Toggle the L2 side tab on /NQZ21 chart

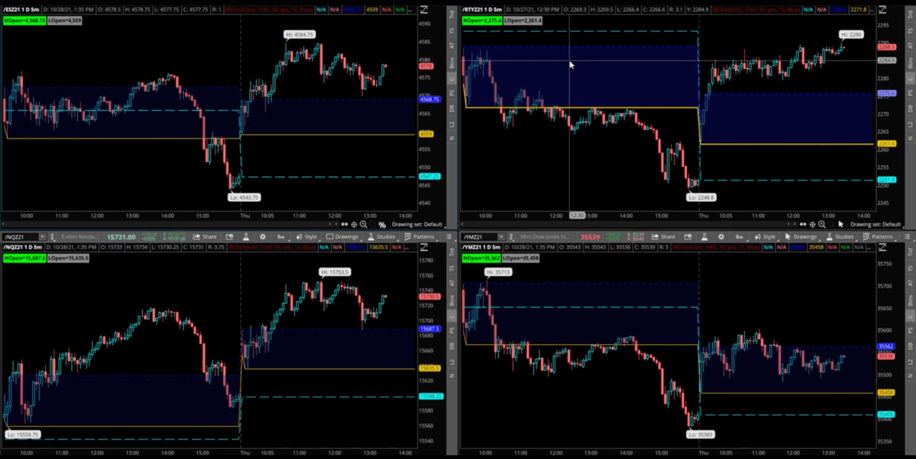(452, 362)
